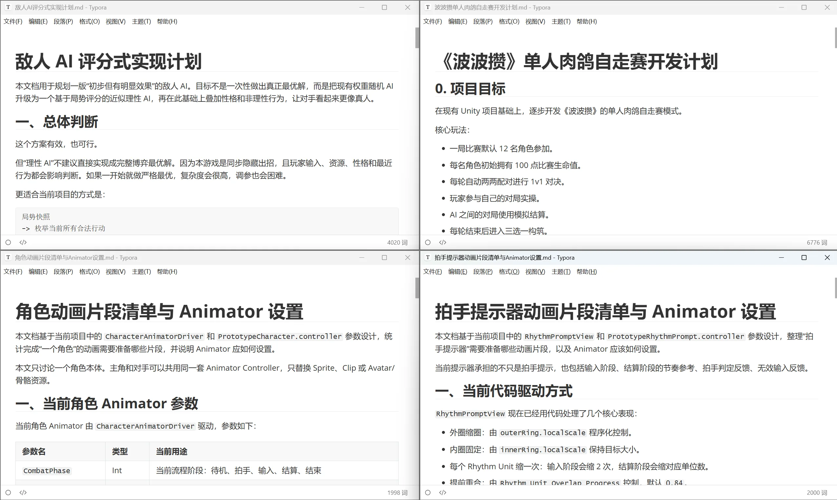Switch to source code mode in 角色动画 window

tap(23, 492)
